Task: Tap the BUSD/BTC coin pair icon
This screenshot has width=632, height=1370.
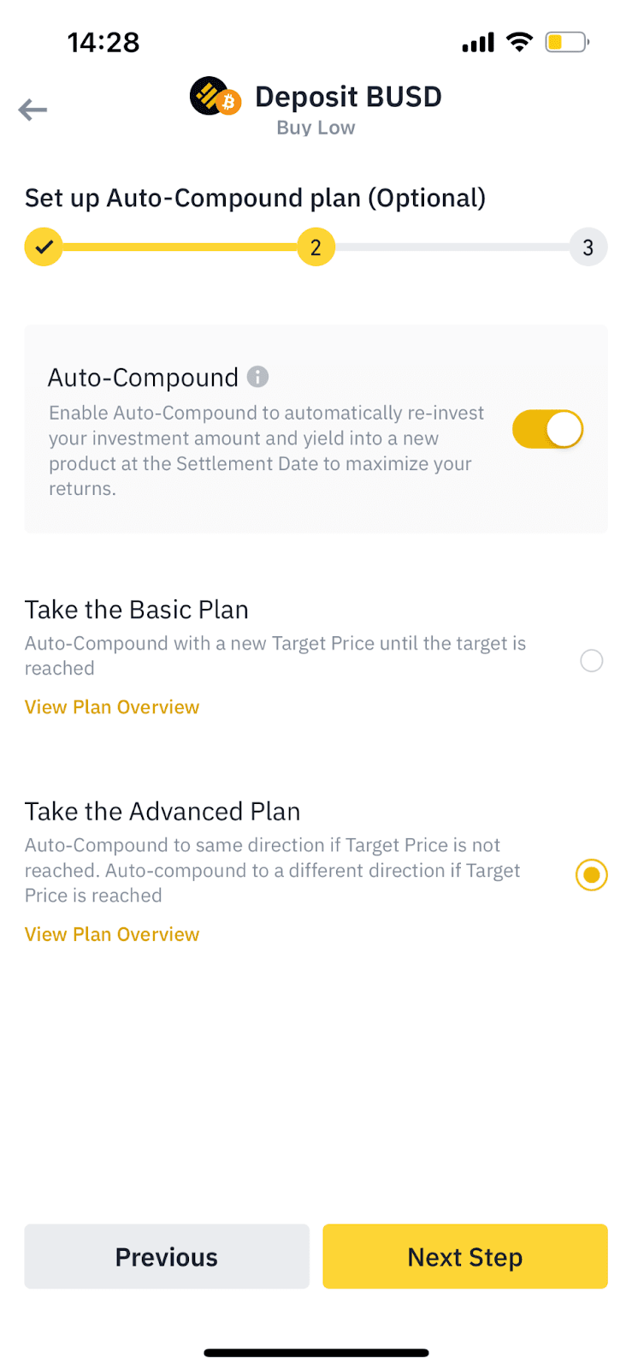Action: tap(215, 97)
